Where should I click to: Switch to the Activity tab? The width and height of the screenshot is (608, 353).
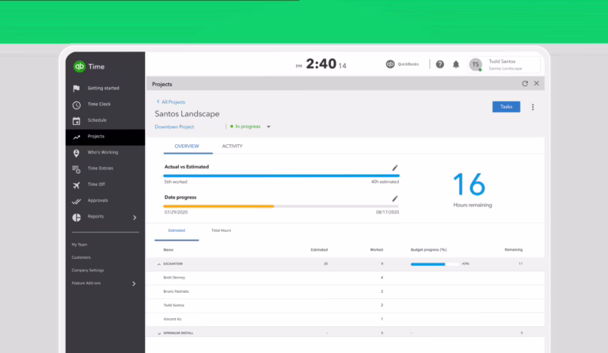(232, 146)
